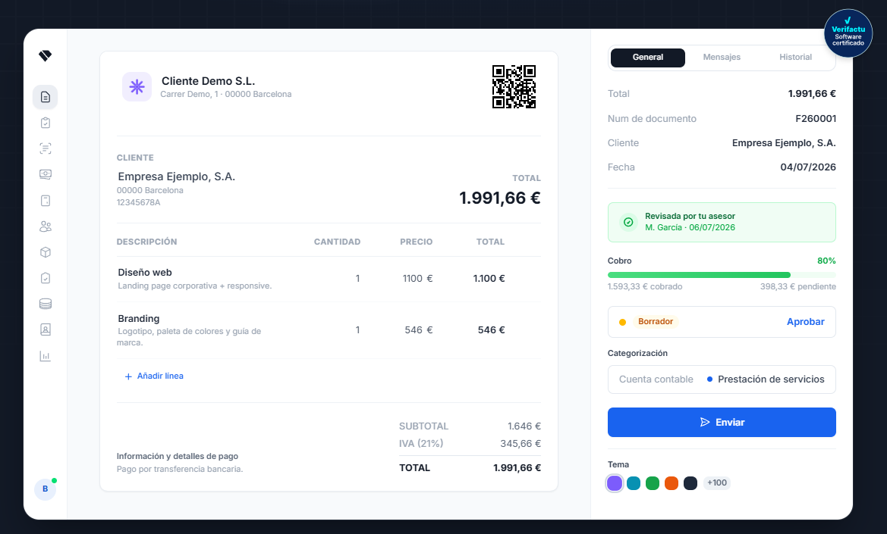Click the purple asterisk company logo
The height and width of the screenshot is (534, 887).
[x=137, y=86]
